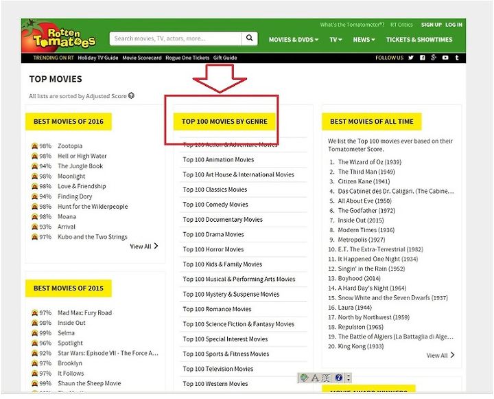
Task: Open Rotten Tomatoes YouTube channel icon
Action: tap(445, 58)
